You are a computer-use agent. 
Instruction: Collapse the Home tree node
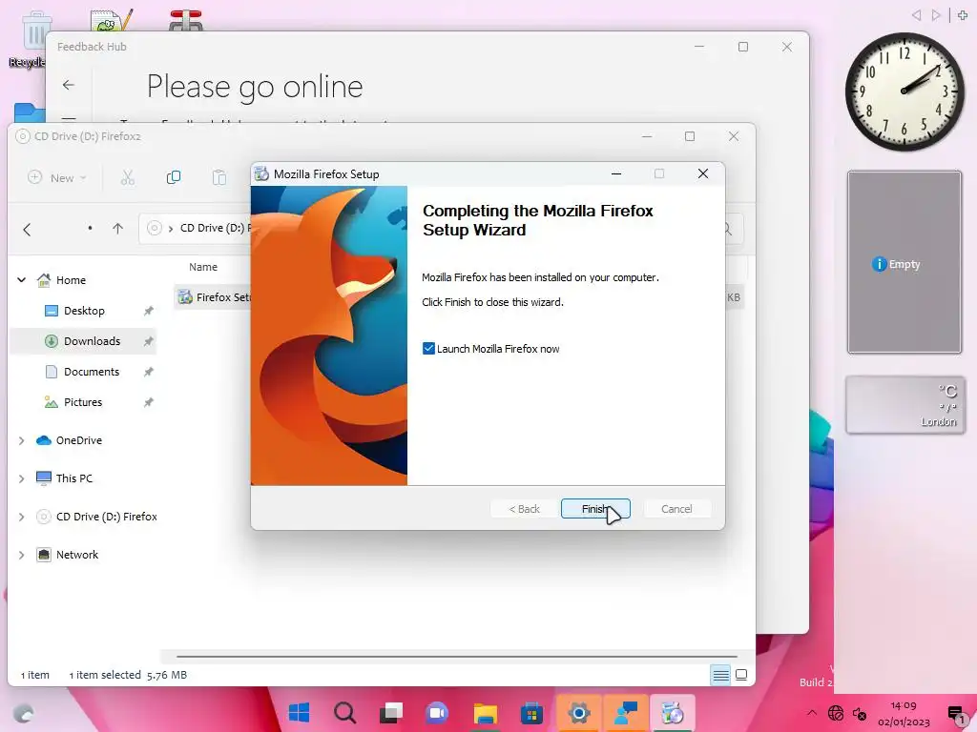(x=21, y=280)
